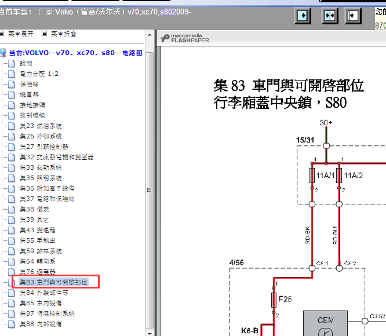The image size is (386, 336).
Task: Click the page icon beside 集43 變速箱
Action: point(12,230)
